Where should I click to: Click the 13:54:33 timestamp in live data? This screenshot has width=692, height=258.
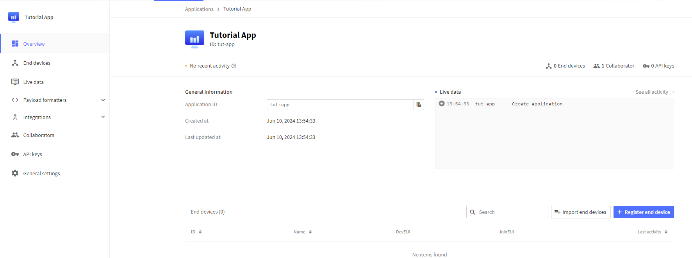[458, 104]
